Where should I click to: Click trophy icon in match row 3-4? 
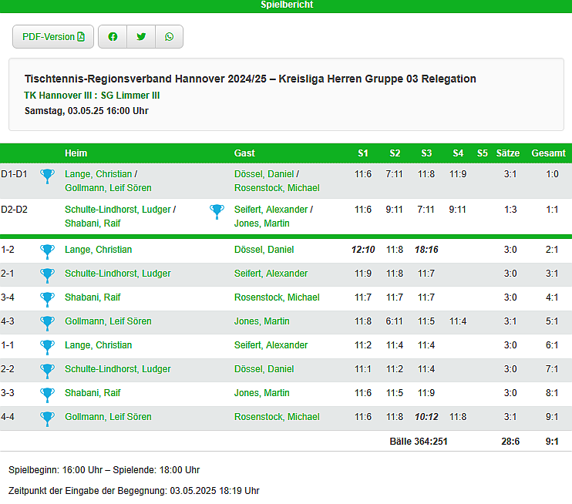click(48, 298)
